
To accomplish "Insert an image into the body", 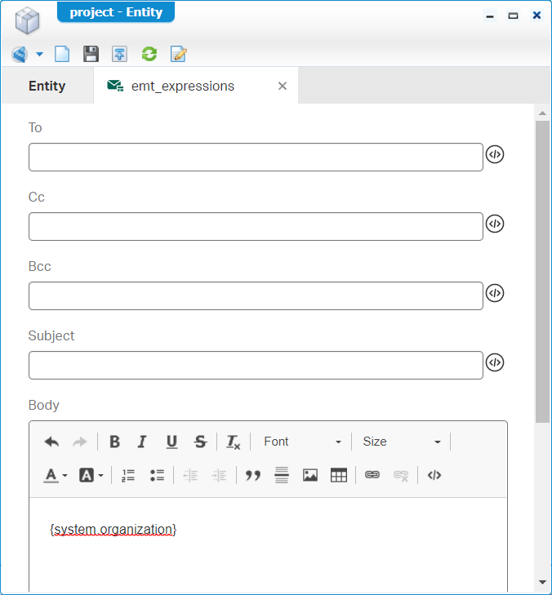I will click(x=310, y=475).
